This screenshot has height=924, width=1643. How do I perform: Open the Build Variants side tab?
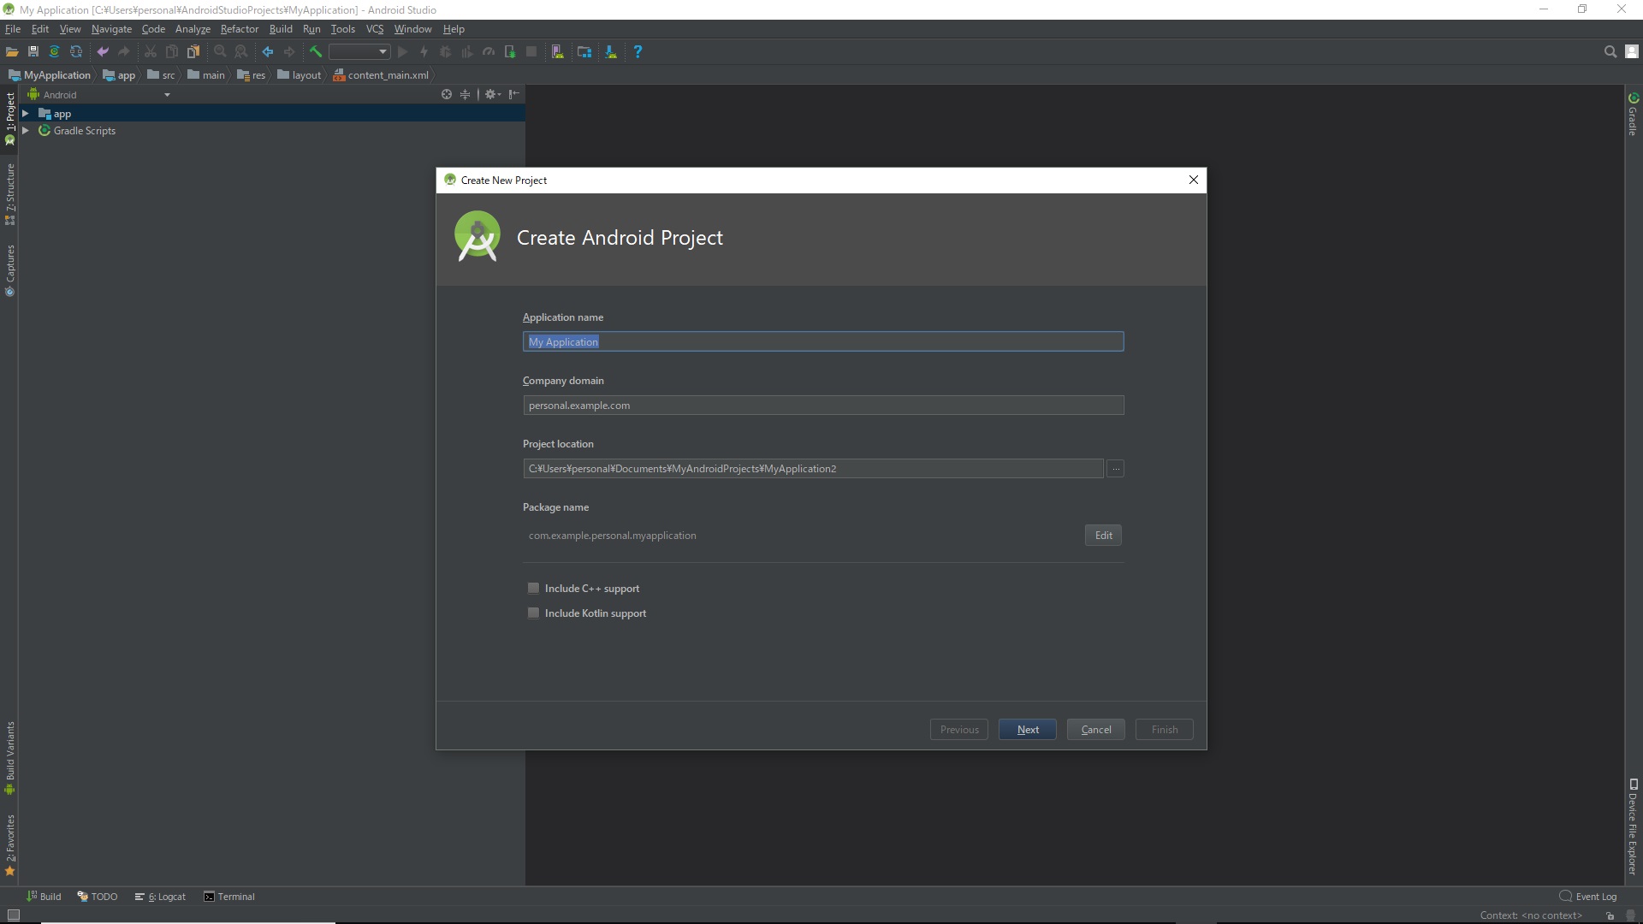(10, 758)
